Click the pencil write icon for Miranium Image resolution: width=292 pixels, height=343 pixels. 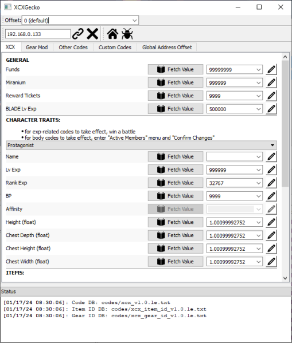click(271, 82)
